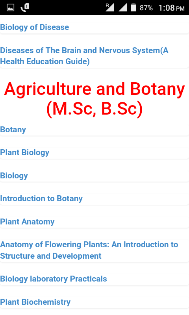This screenshot has height=315, width=189.
Task: Tap the picture notification icon in status bar
Action: click(11, 7)
